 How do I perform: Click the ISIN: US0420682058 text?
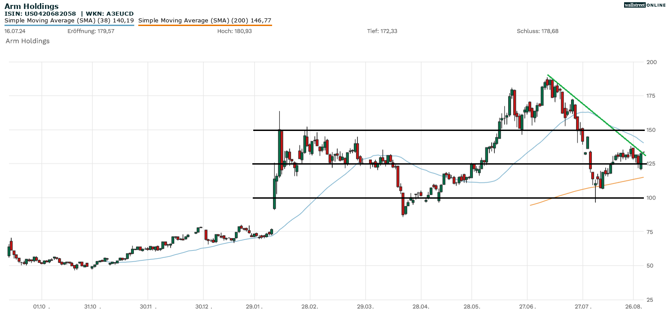pos(40,14)
